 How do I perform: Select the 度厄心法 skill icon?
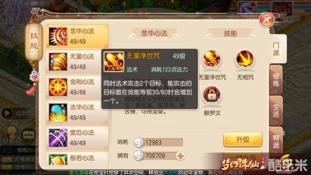click(58, 138)
